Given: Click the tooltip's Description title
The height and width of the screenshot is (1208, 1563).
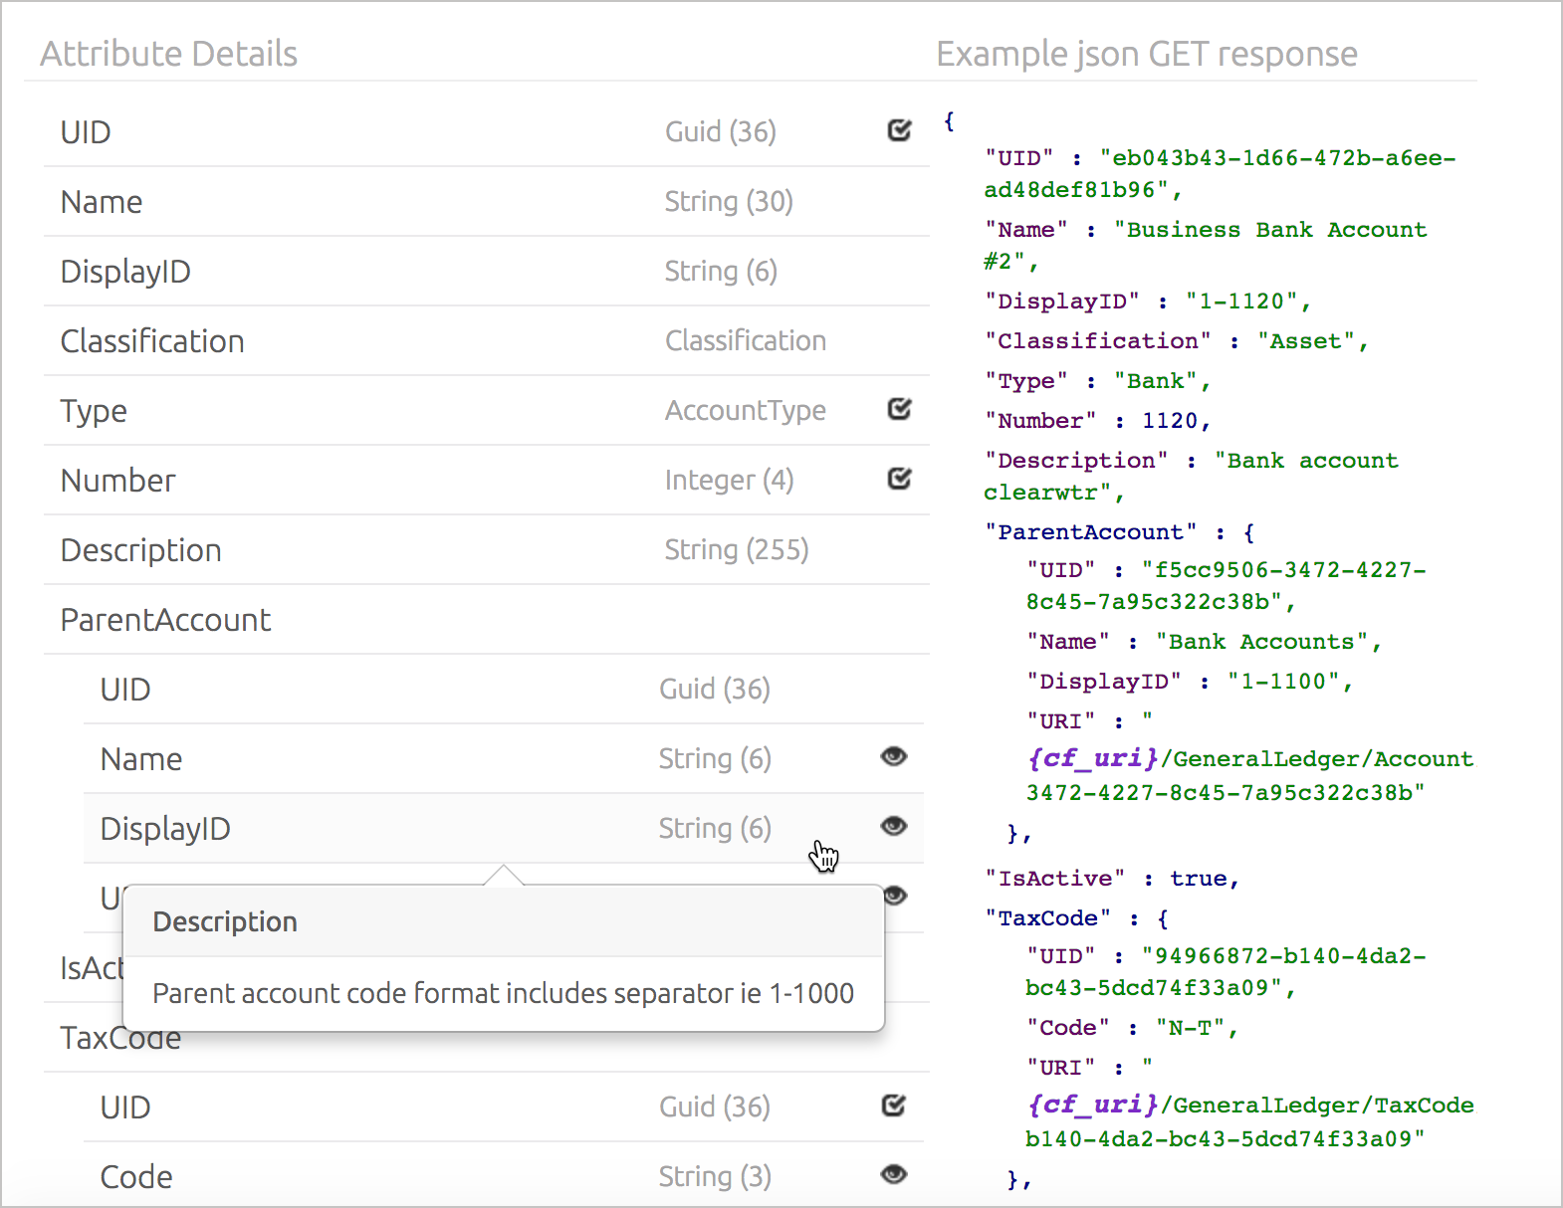Looking at the screenshot, I should [225, 921].
